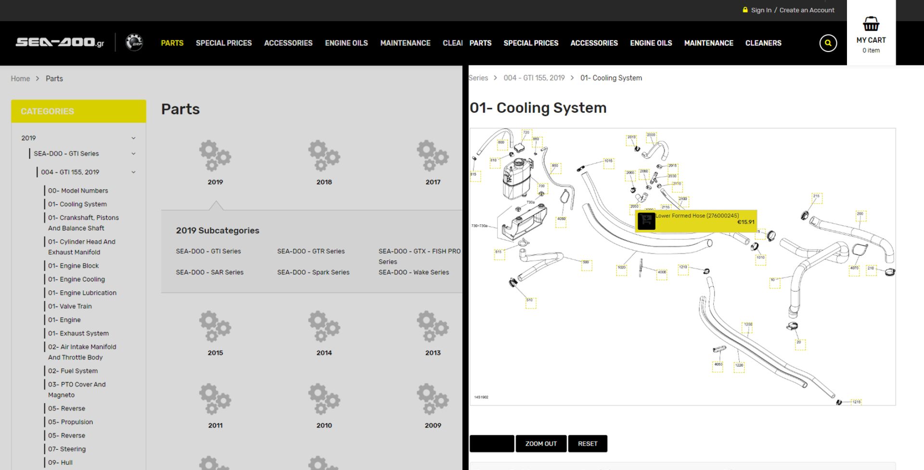
Task: Open SPECIAL PRICES in left header
Action: [224, 43]
